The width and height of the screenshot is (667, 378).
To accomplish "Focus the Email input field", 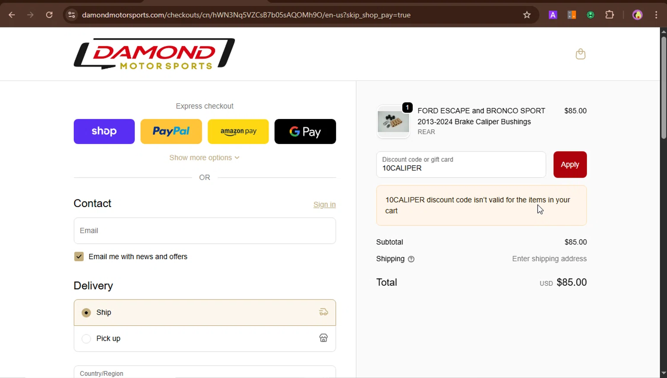I will (x=205, y=231).
